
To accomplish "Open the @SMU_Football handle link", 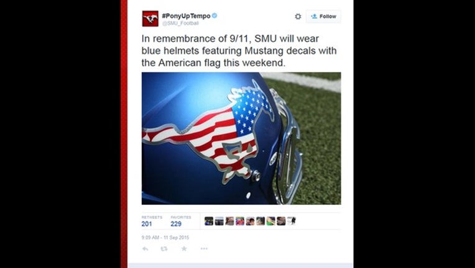I will [180, 24].
